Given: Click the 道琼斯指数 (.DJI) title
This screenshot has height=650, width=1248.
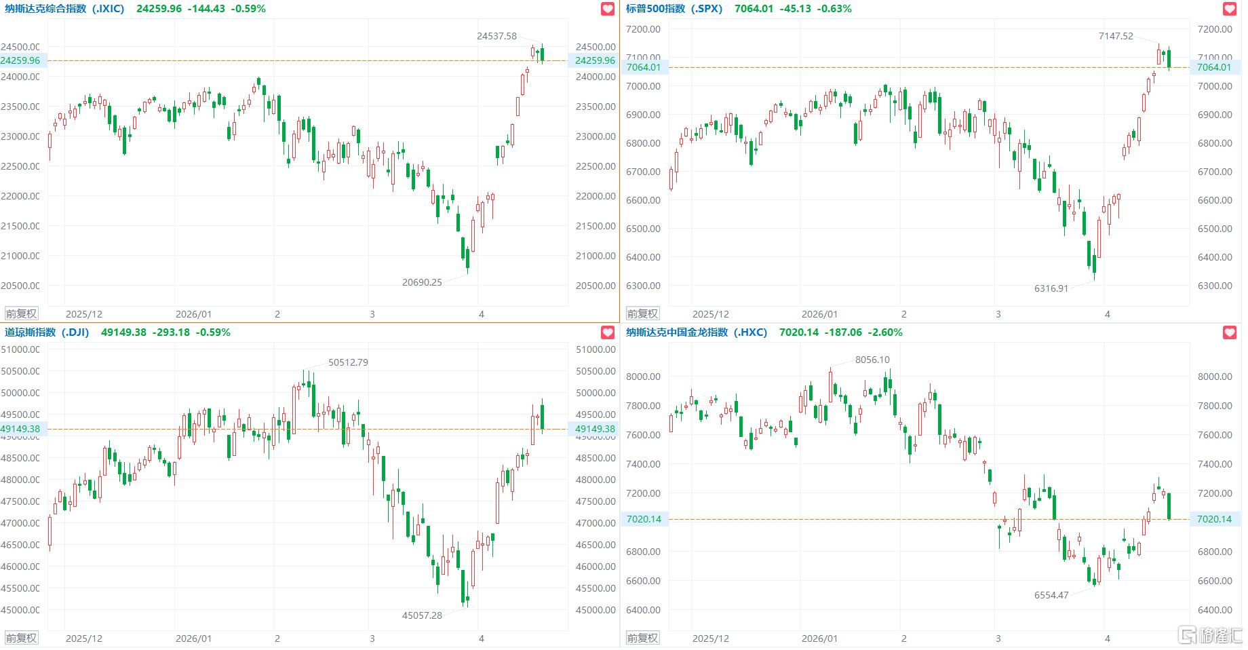Looking at the screenshot, I should pyautogui.click(x=47, y=332).
